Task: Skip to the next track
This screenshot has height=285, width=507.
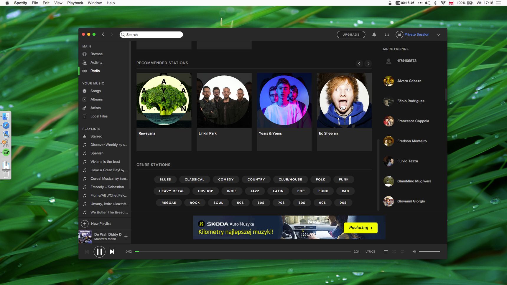Action: click(112, 252)
